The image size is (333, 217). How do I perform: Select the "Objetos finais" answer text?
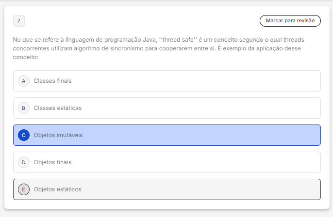point(52,162)
